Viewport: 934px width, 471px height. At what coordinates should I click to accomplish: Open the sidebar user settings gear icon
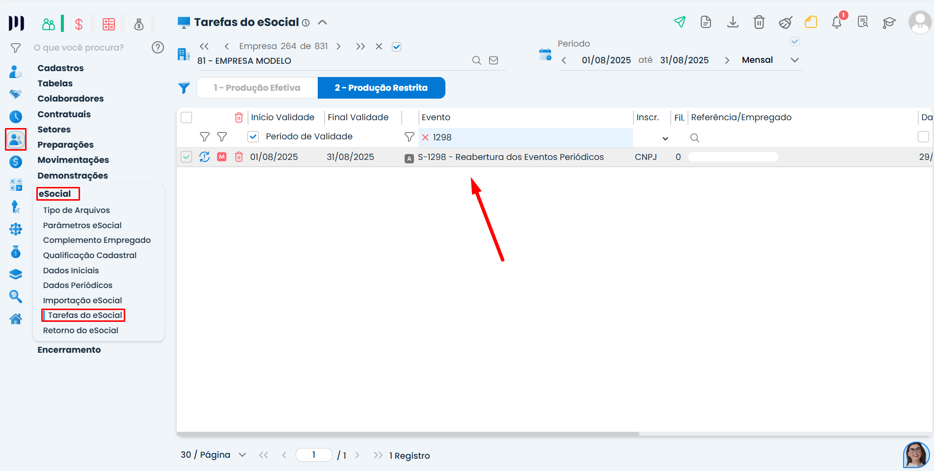16,72
